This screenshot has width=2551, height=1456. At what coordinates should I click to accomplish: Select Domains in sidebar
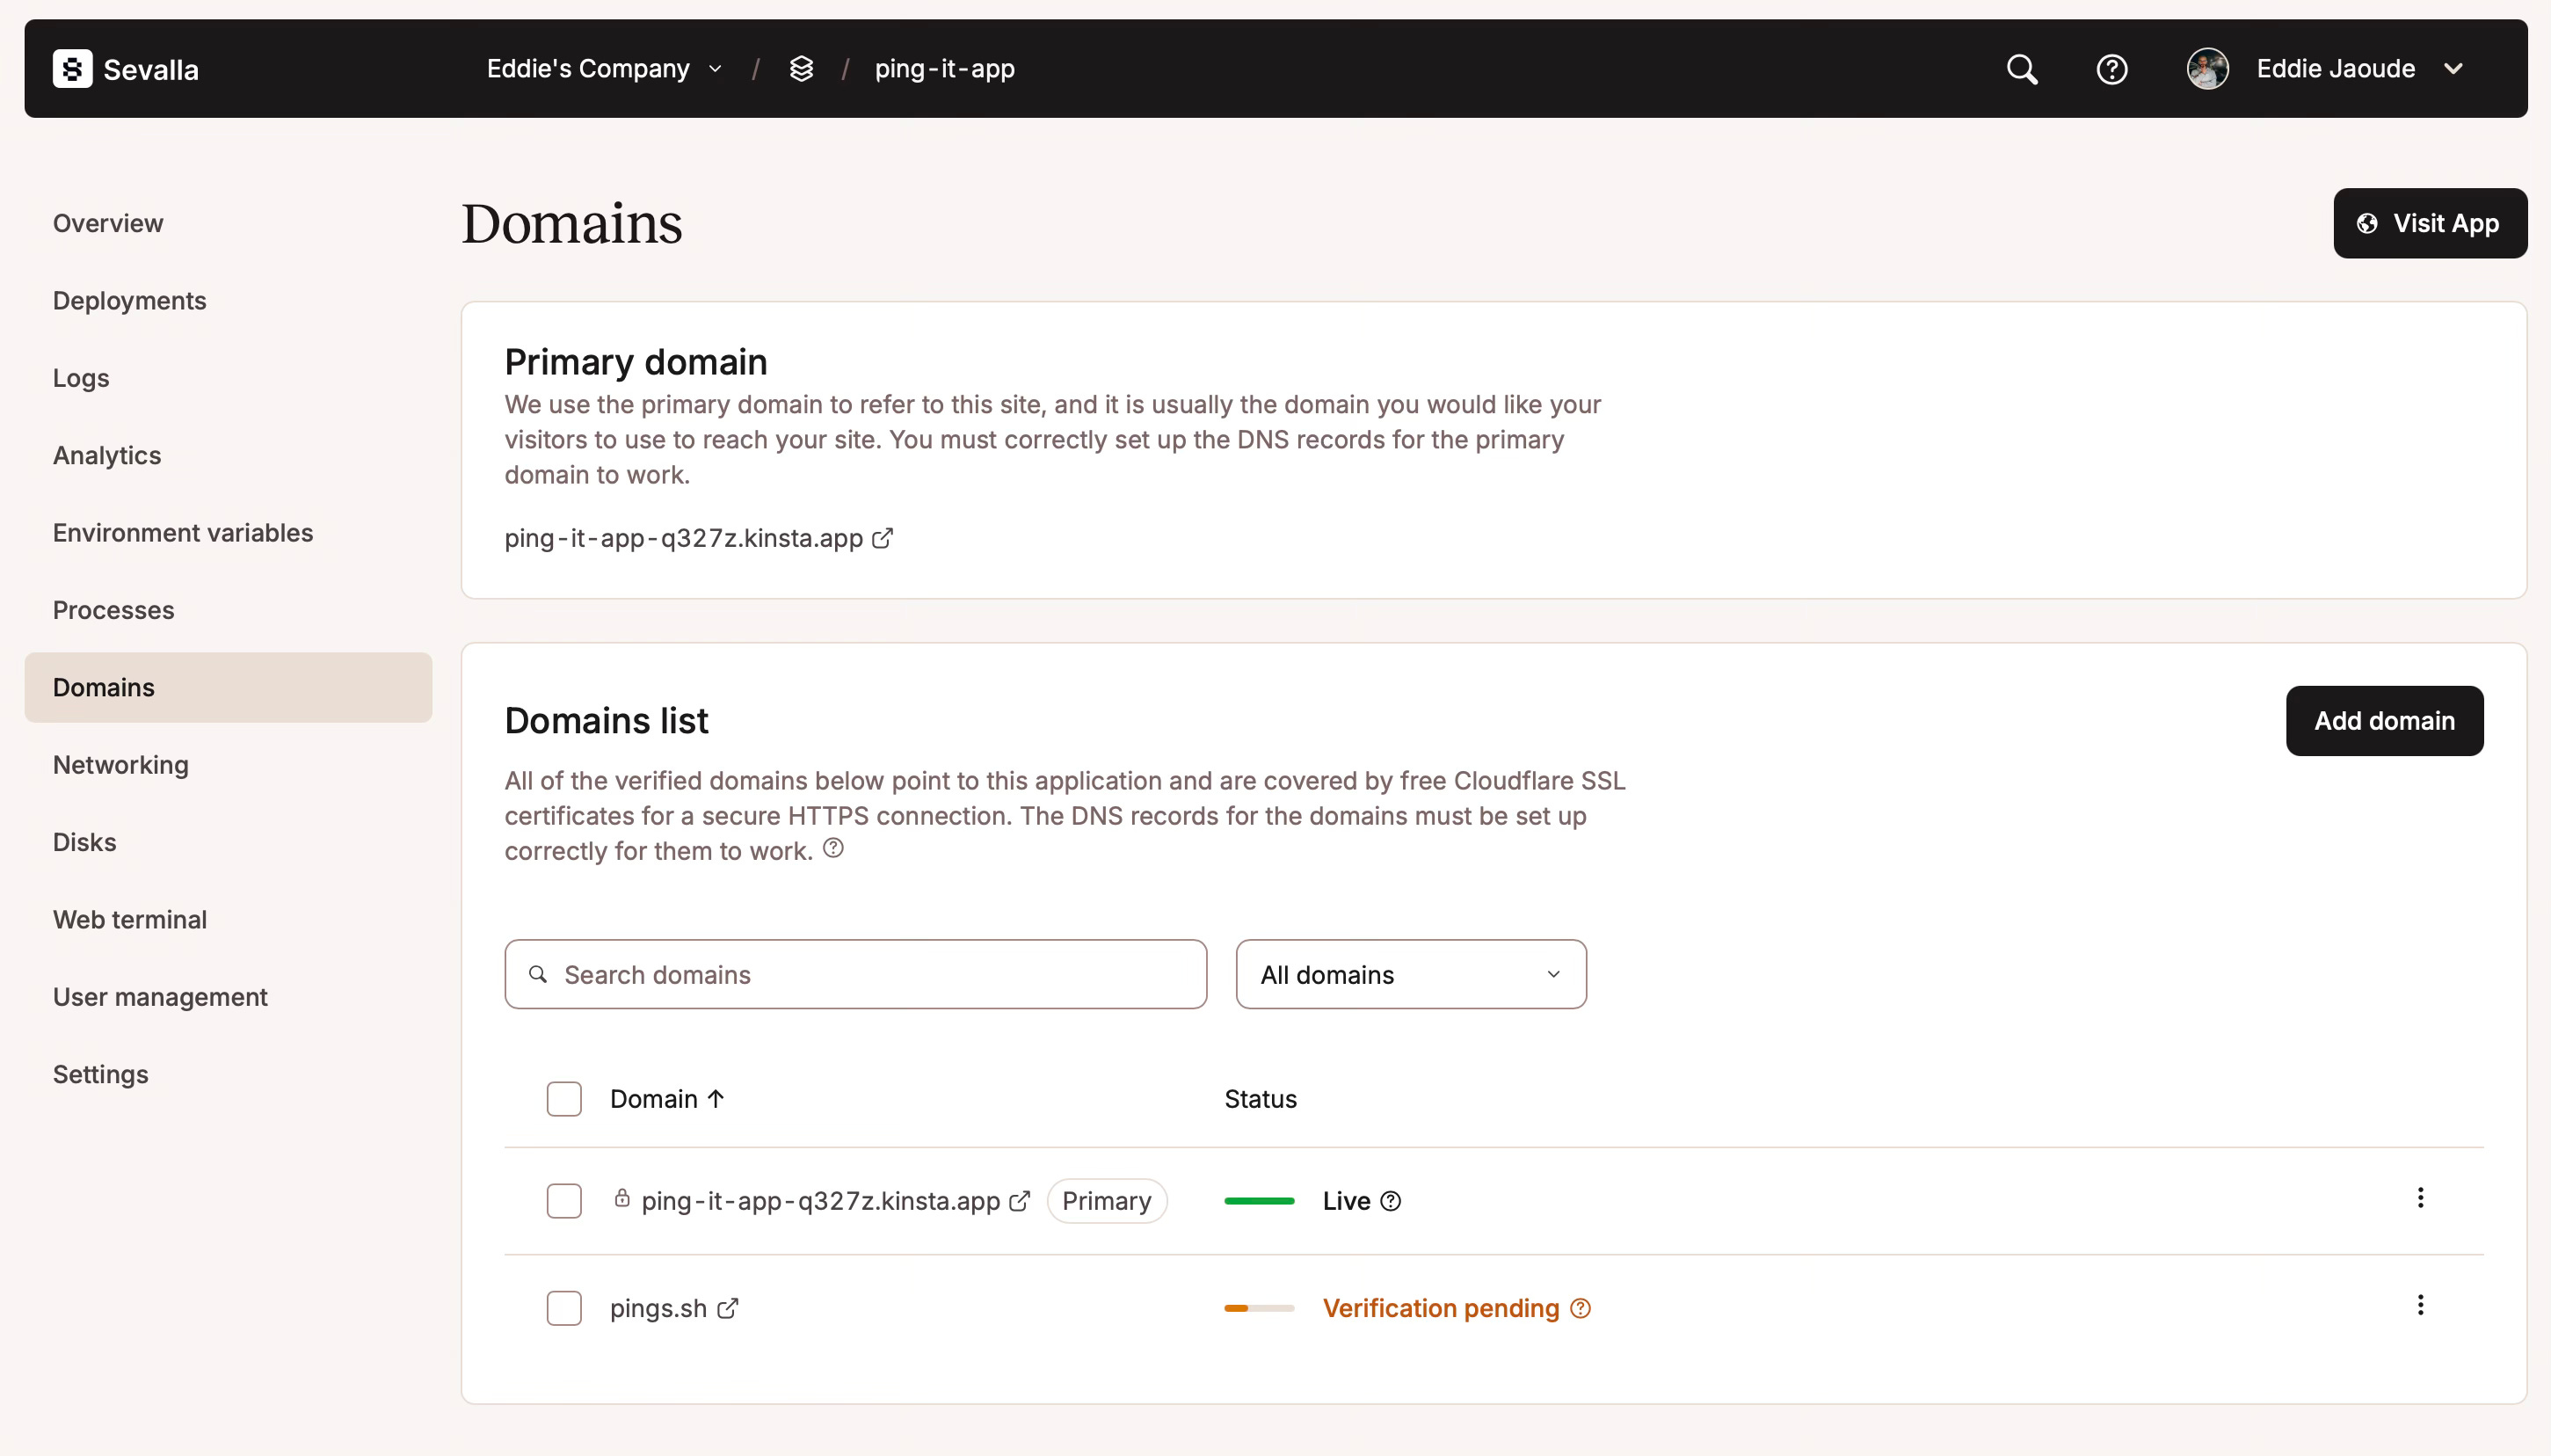click(x=228, y=688)
